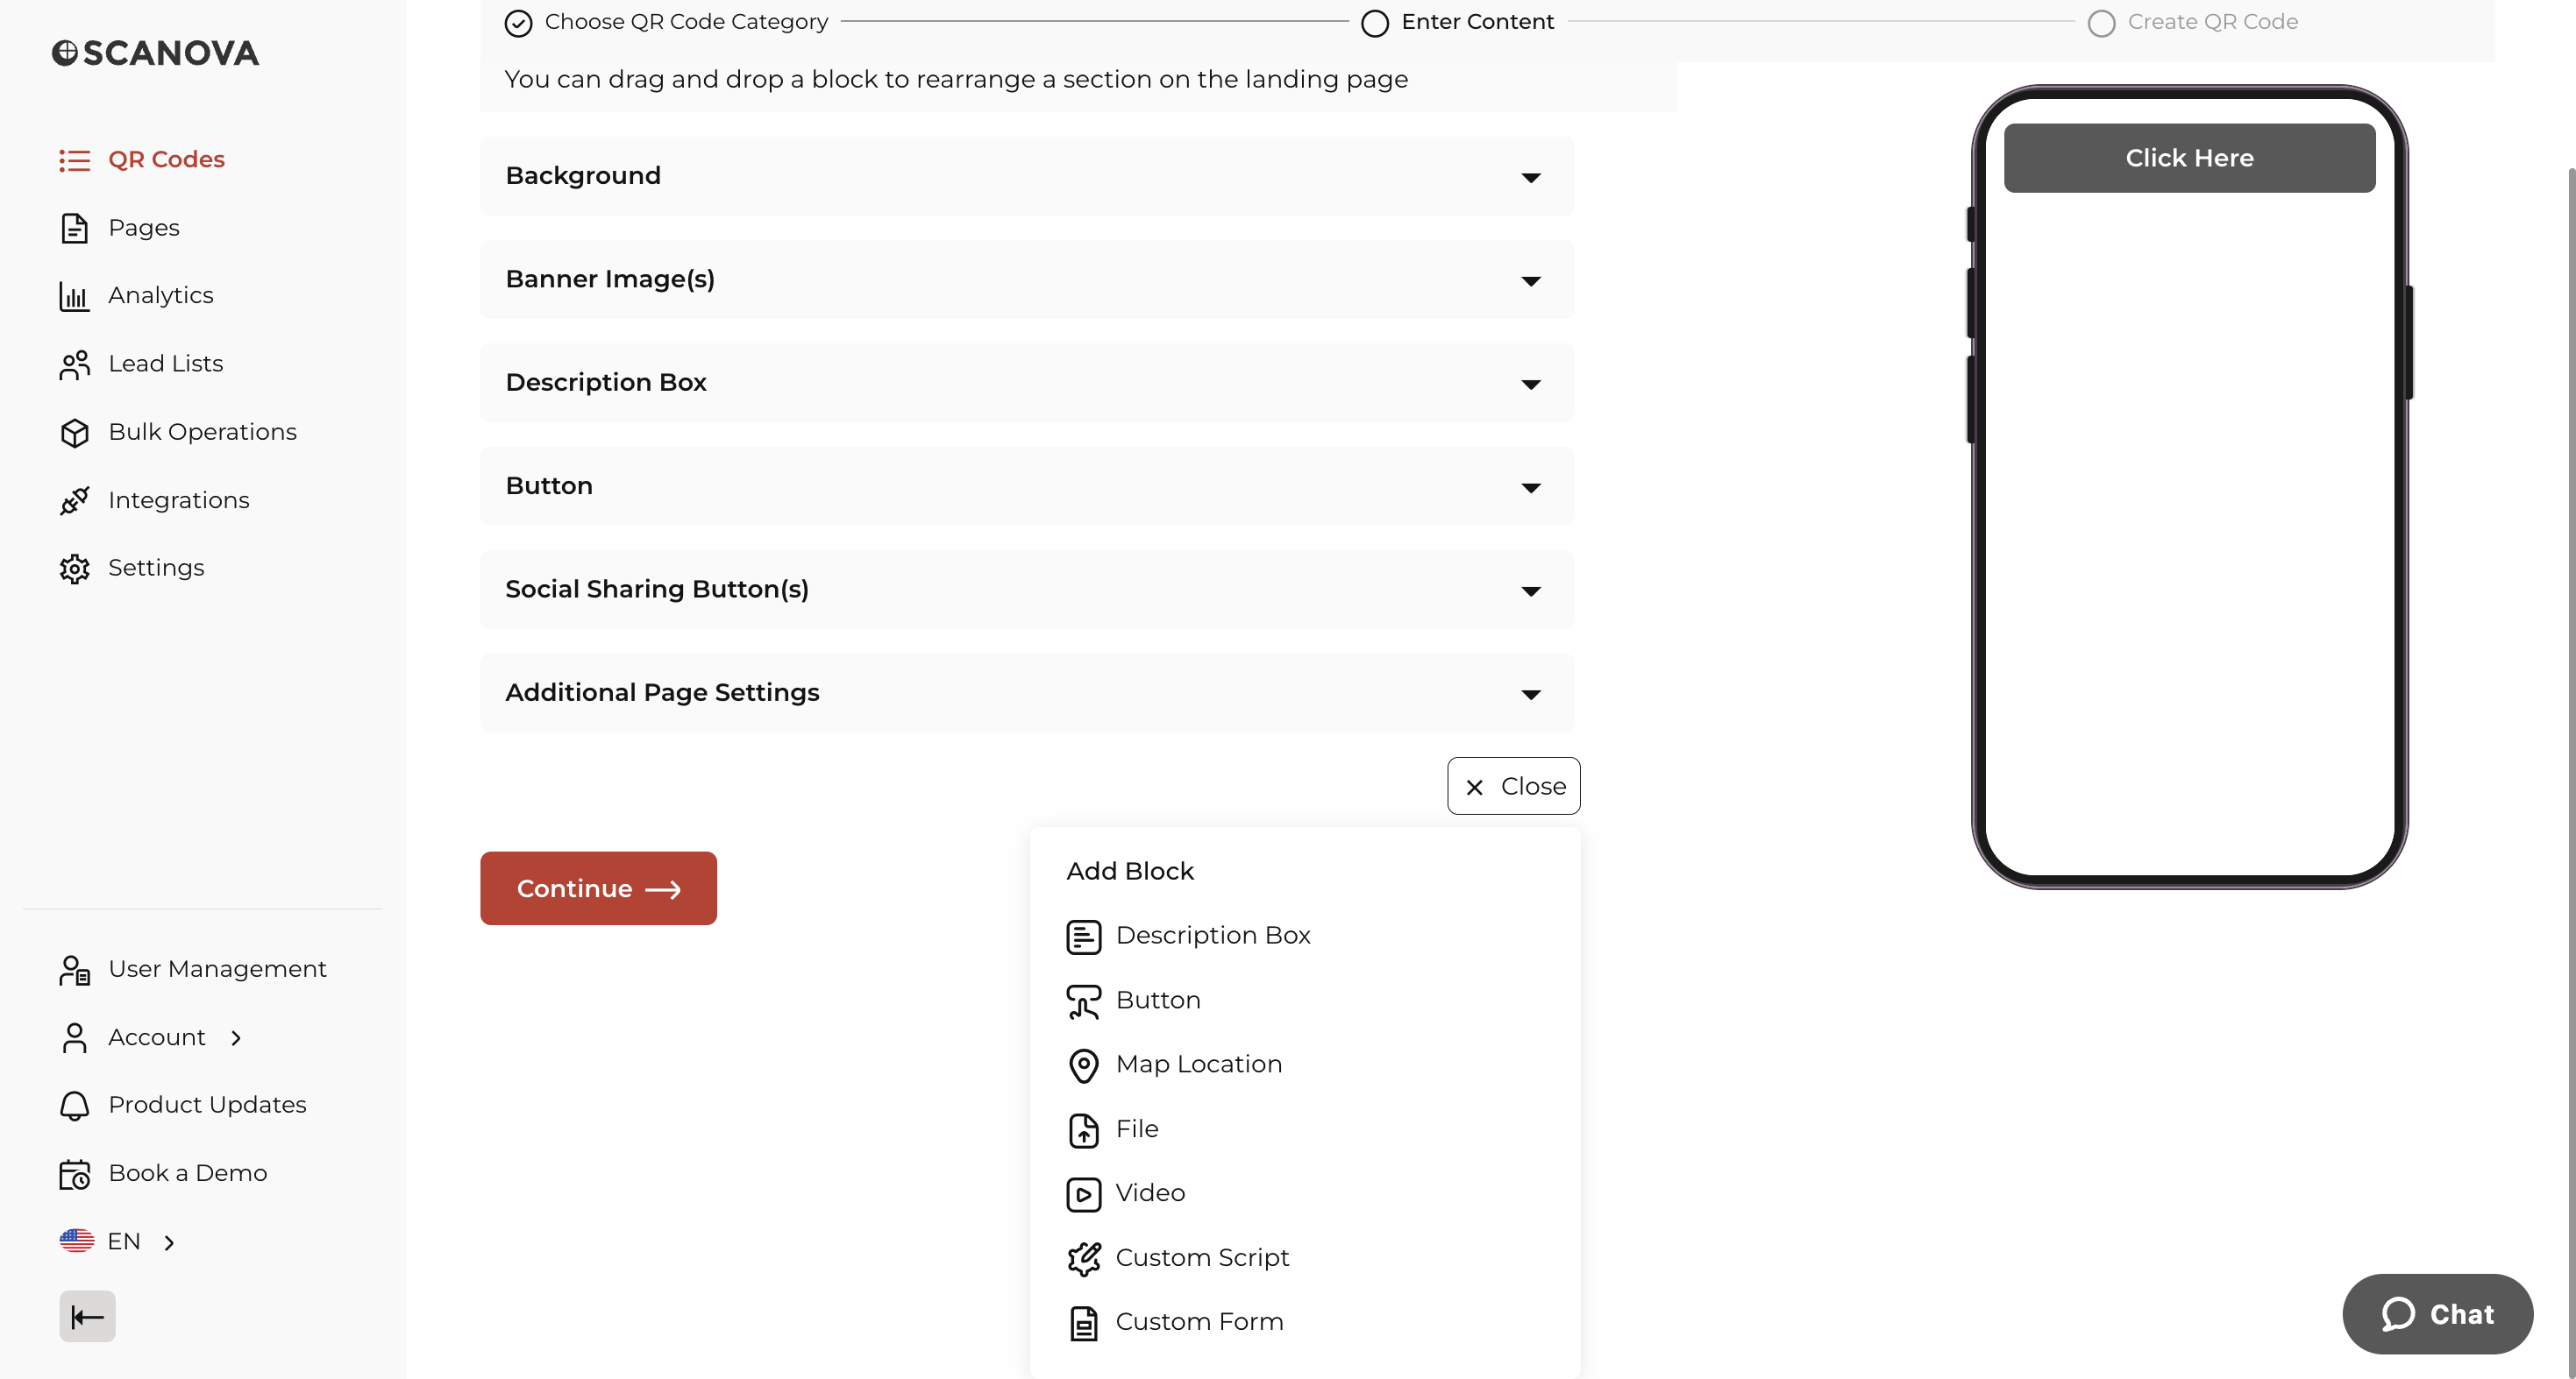Click the Bulk Operations cube icon

(x=74, y=432)
